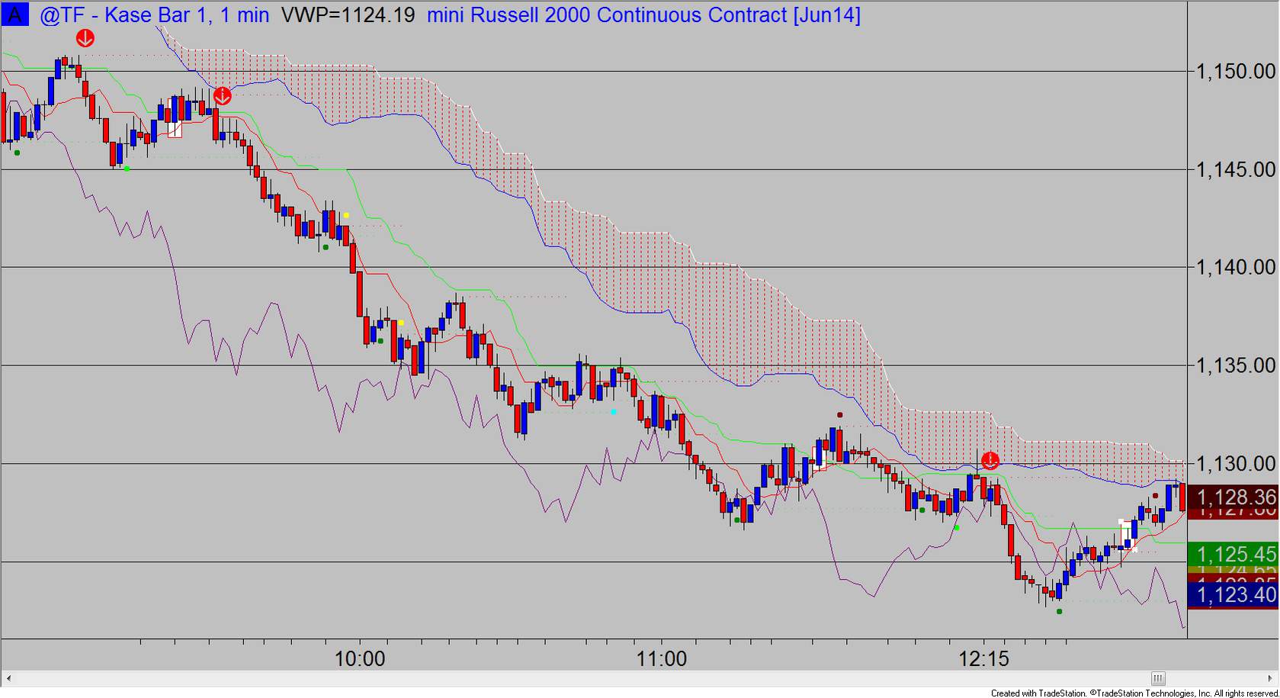
Task: Click the green 1,125.45 price tag
Action: point(1233,554)
